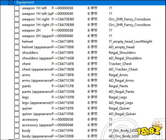Image resolution: width=166 pixels, height=140 pixels.
Task: Tick the shoulders entry checkbox
Action: [x=17, y=53]
